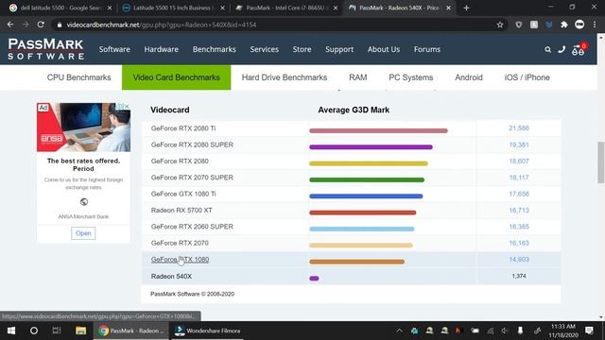The height and width of the screenshot is (340, 605).
Task: Open the Hardware menu
Action: click(162, 49)
